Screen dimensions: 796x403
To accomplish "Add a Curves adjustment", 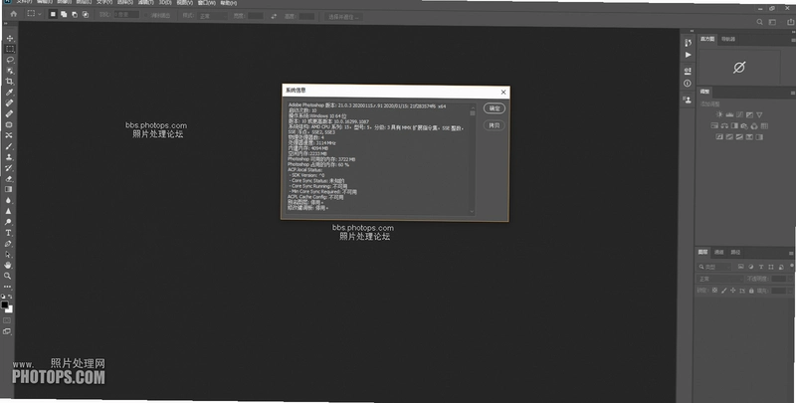I will 739,115.
